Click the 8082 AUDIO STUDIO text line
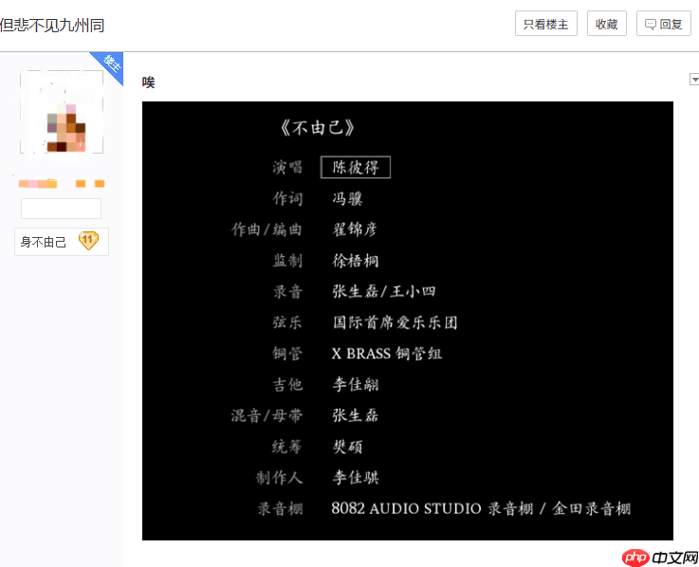The image size is (699, 567). (x=480, y=508)
